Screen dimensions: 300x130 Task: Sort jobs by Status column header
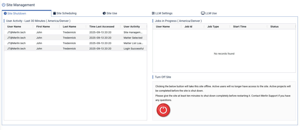[x=274, y=27]
